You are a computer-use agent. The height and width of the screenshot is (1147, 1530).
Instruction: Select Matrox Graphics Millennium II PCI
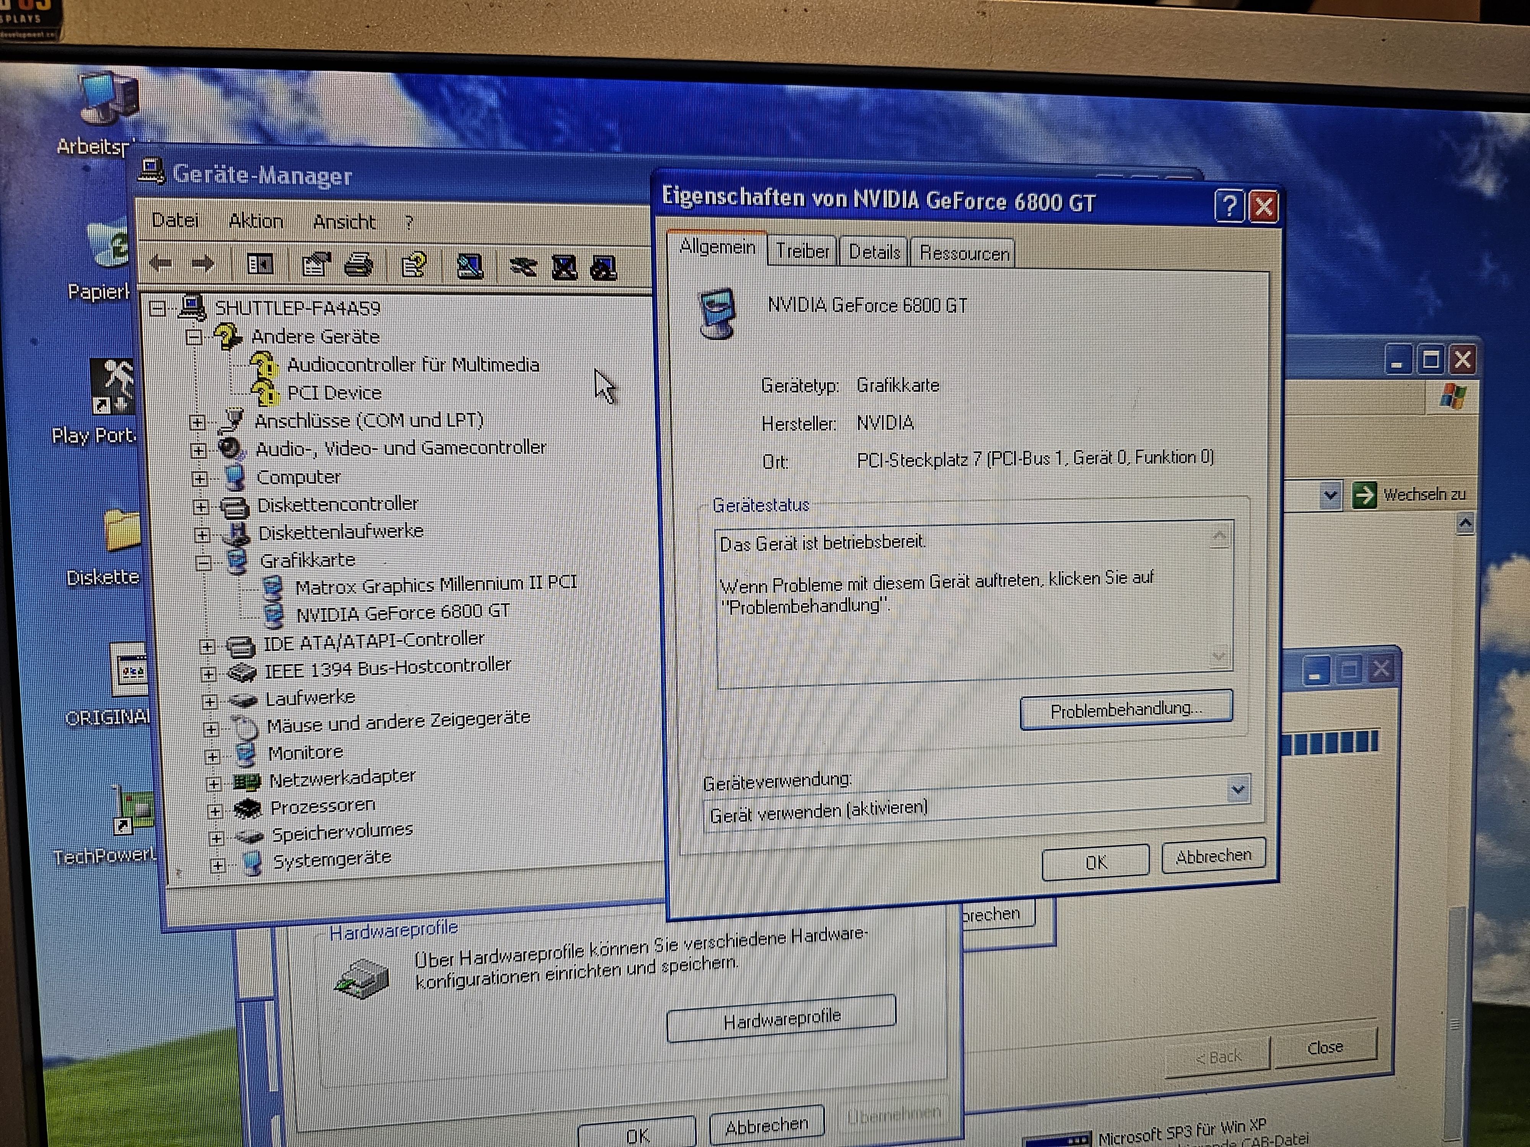click(x=435, y=586)
